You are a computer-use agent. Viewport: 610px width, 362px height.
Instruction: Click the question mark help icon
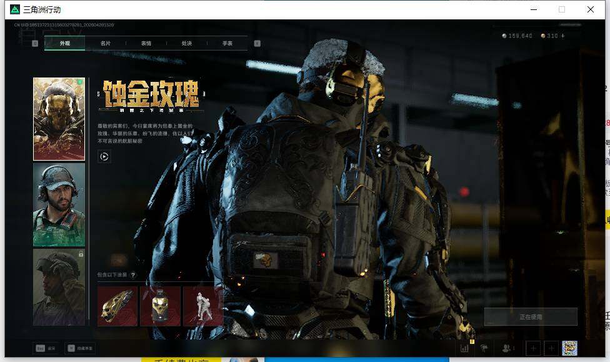[x=133, y=275]
